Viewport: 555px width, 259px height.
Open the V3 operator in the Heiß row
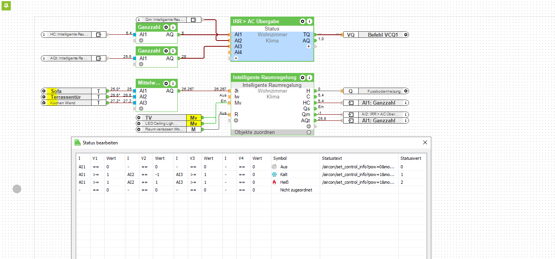(x=193, y=182)
